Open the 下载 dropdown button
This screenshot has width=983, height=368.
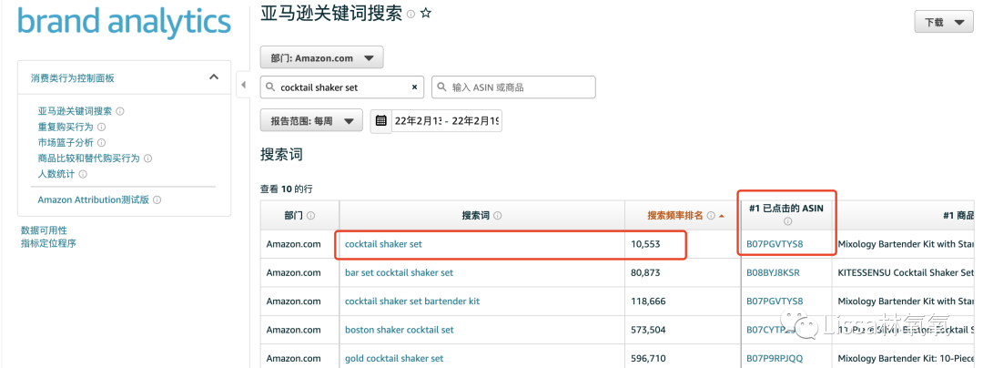pyautogui.click(x=944, y=23)
